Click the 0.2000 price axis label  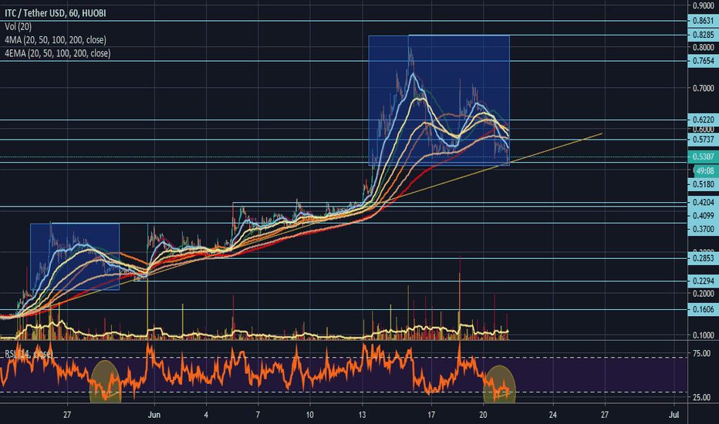(x=703, y=294)
